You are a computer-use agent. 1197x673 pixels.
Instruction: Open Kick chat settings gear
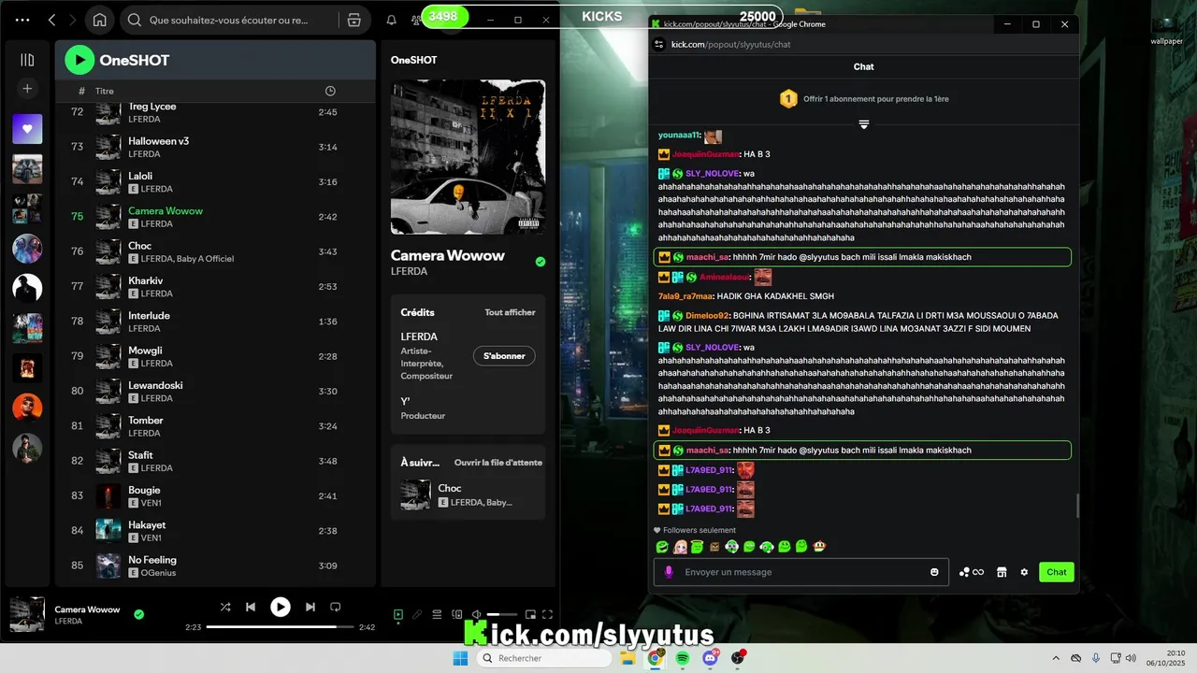click(x=1024, y=572)
